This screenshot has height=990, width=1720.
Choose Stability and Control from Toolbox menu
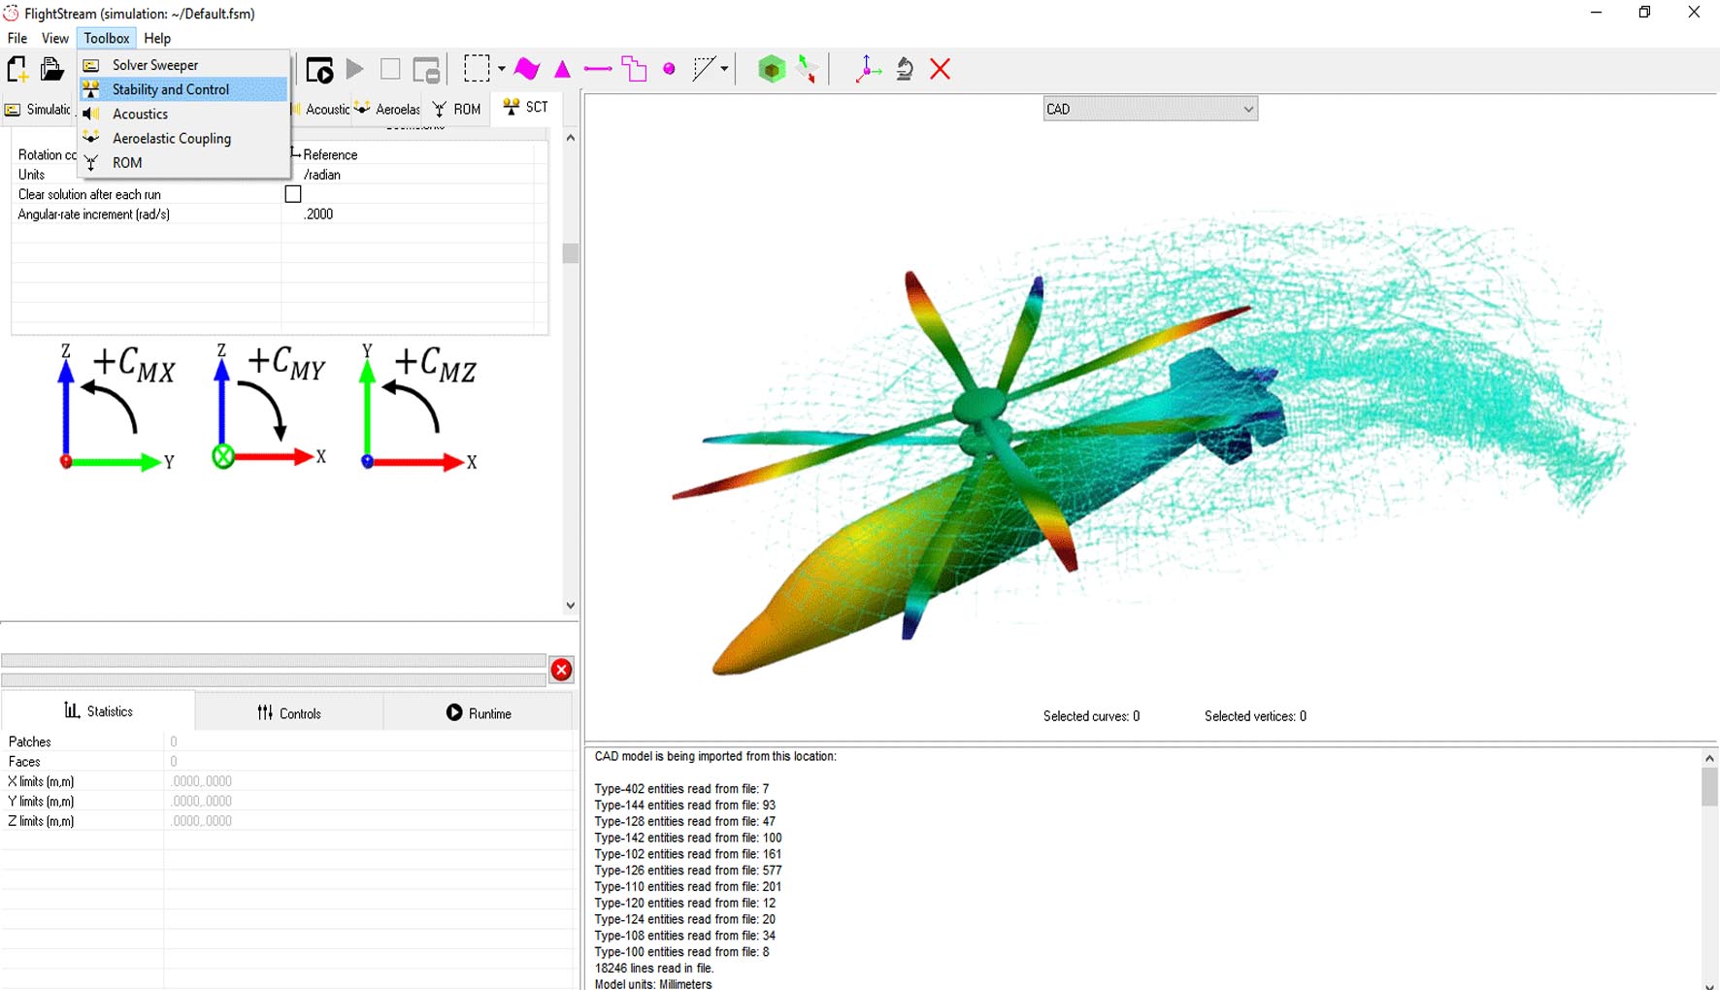click(x=171, y=89)
